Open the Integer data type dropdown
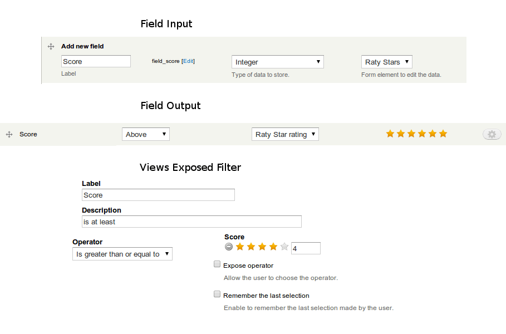Viewport: 506px width, 334px height. (277, 62)
